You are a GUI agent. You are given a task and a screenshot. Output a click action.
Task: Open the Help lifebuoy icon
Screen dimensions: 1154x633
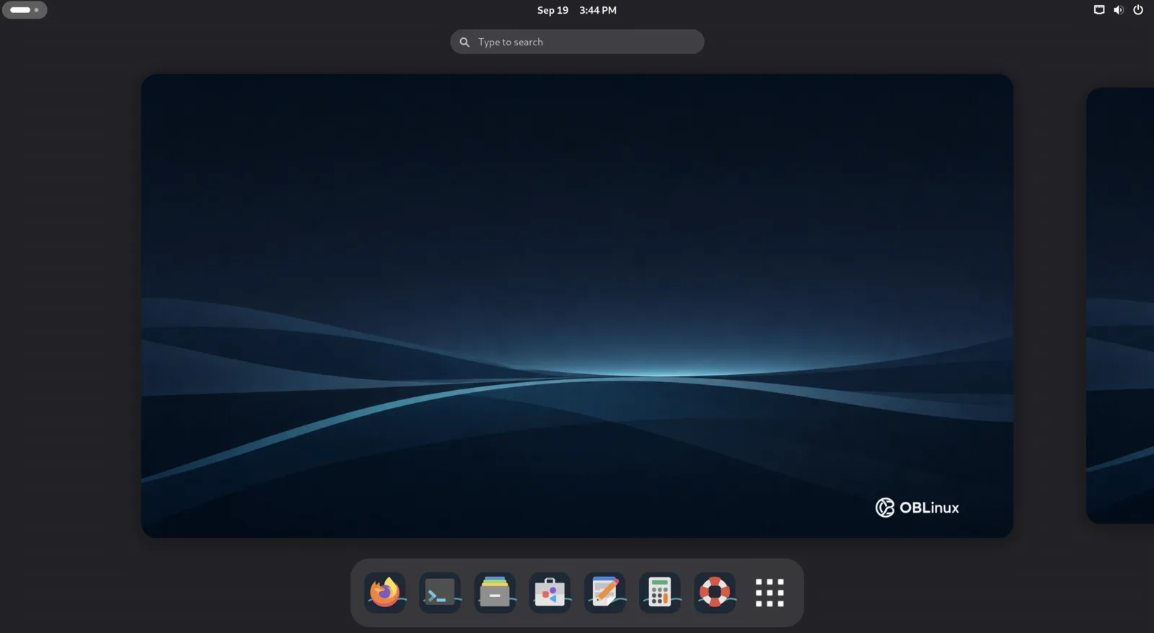715,593
